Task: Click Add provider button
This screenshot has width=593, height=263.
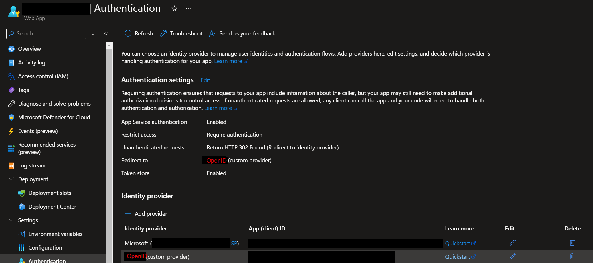Action: pos(146,214)
